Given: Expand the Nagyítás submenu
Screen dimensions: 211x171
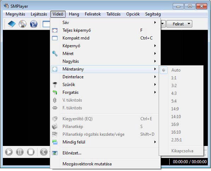Looking at the screenshot, I should pyautogui.click(x=105, y=61).
